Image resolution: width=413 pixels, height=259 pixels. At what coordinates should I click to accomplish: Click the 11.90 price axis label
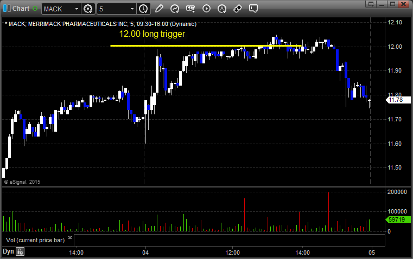coord(395,70)
